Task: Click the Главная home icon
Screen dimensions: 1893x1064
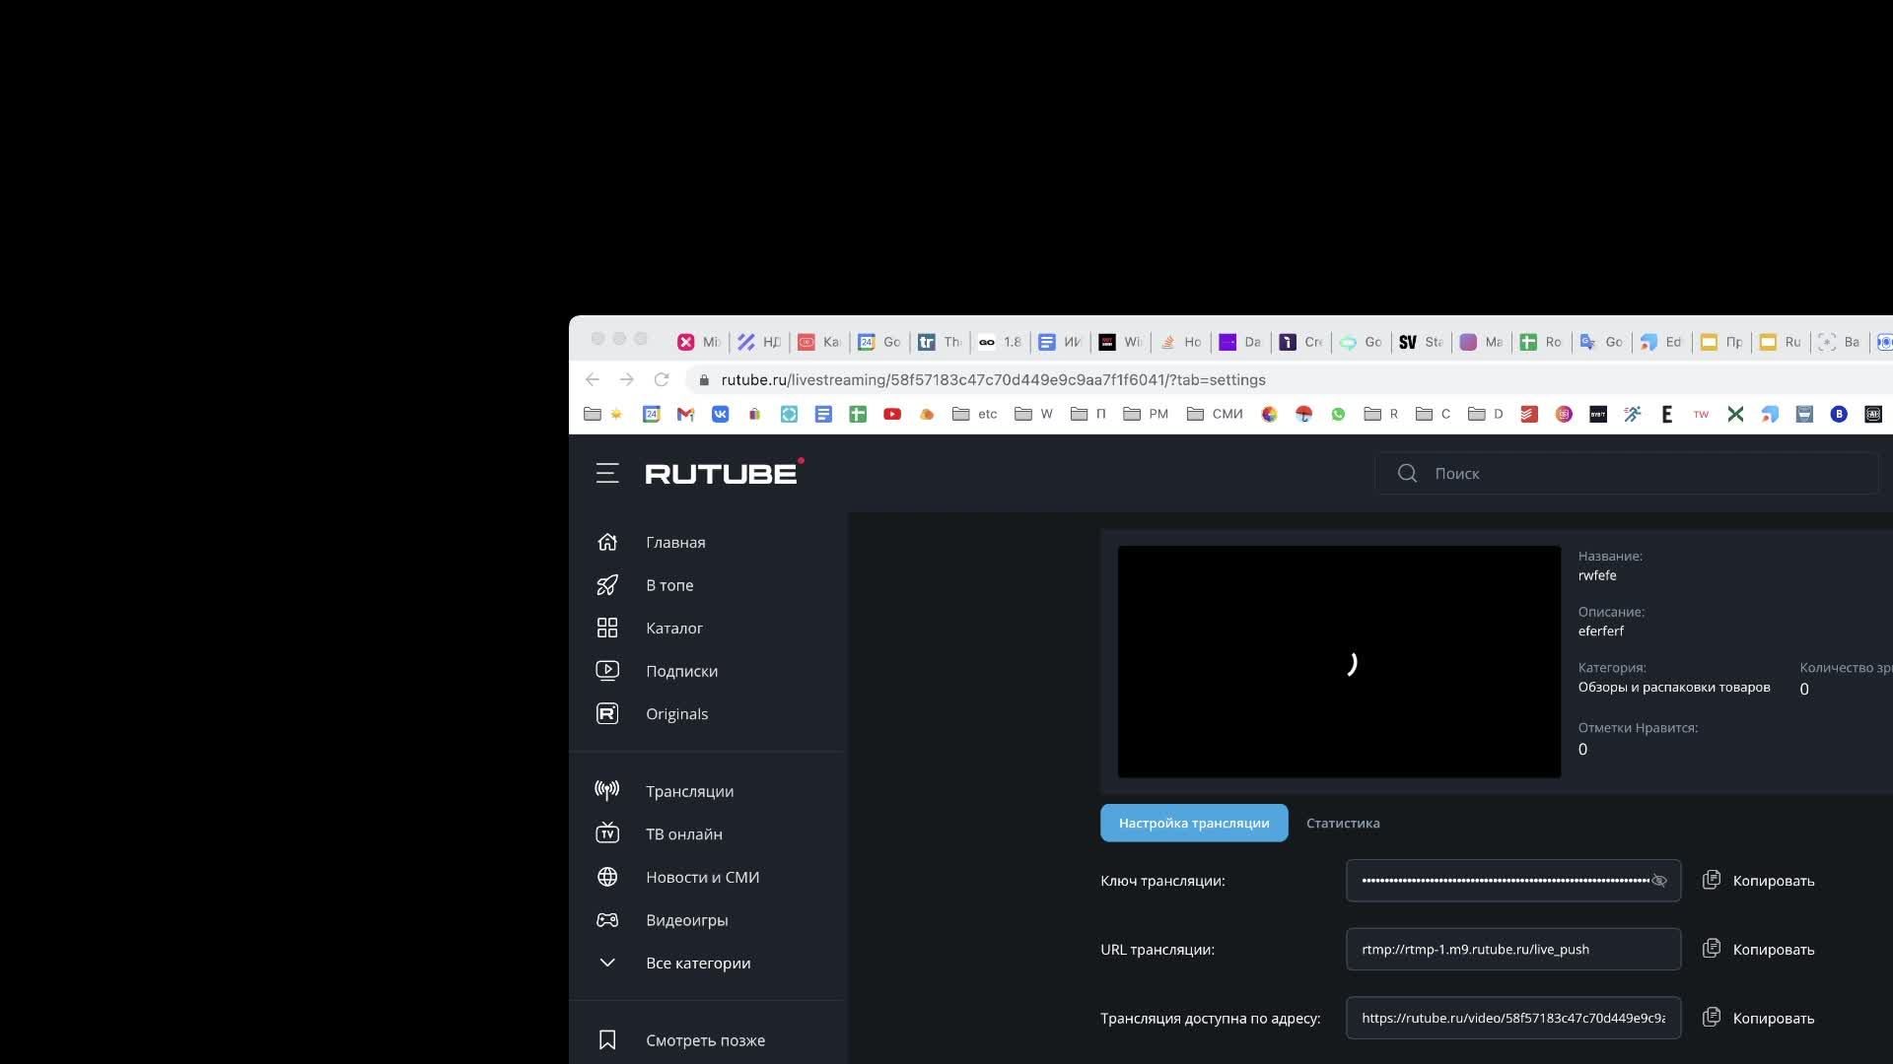Action: pyautogui.click(x=607, y=542)
